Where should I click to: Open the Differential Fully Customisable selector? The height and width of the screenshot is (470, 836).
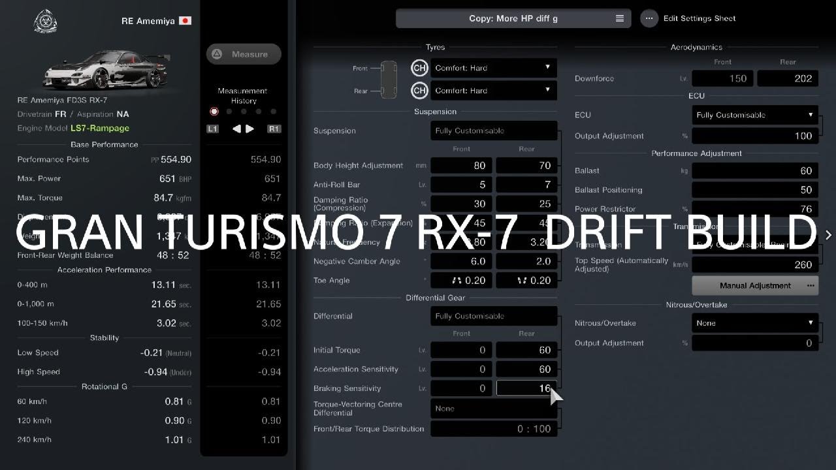point(494,316)
